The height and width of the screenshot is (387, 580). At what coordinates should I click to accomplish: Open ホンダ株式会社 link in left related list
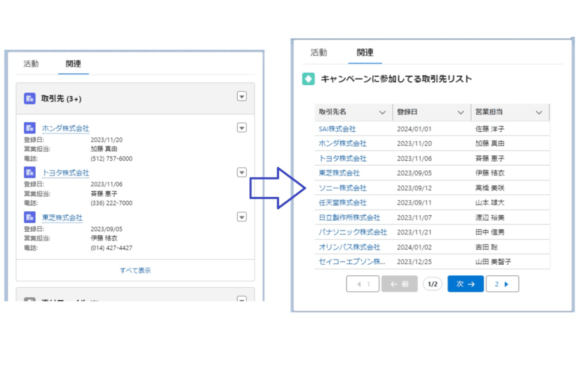click(x=65, y=128)
